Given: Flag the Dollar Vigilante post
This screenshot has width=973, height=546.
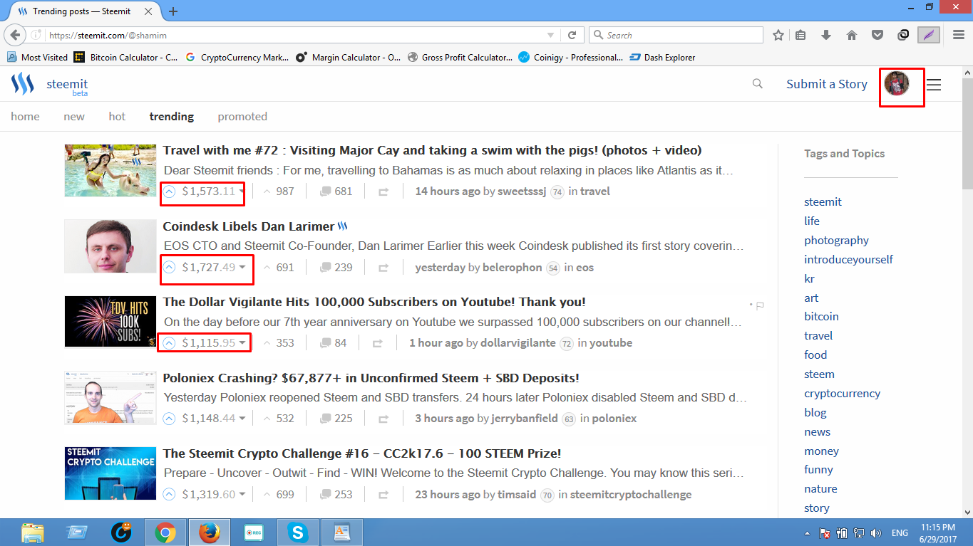Looking at the screenshot, I should point(760,305).
